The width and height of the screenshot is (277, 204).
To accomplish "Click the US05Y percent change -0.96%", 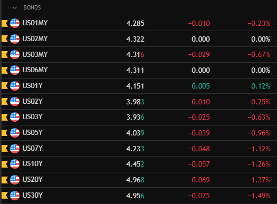I will 259,133.
